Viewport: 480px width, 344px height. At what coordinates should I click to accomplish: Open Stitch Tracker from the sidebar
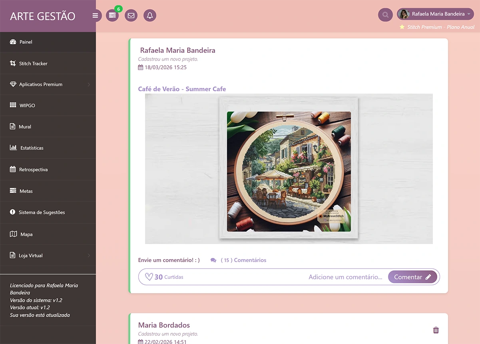[x=33, y=64]
